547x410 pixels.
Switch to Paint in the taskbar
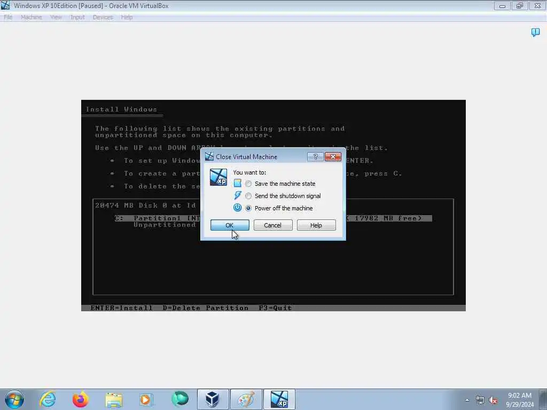(x=246, y=399)
